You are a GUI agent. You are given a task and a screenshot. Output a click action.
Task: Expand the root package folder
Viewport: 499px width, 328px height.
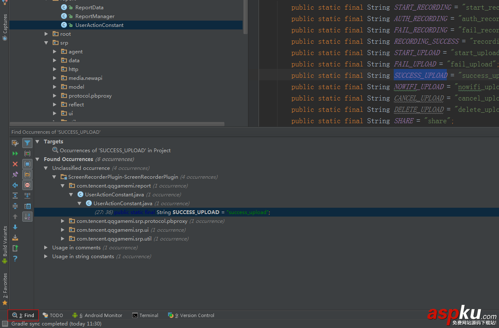point(46,34)
